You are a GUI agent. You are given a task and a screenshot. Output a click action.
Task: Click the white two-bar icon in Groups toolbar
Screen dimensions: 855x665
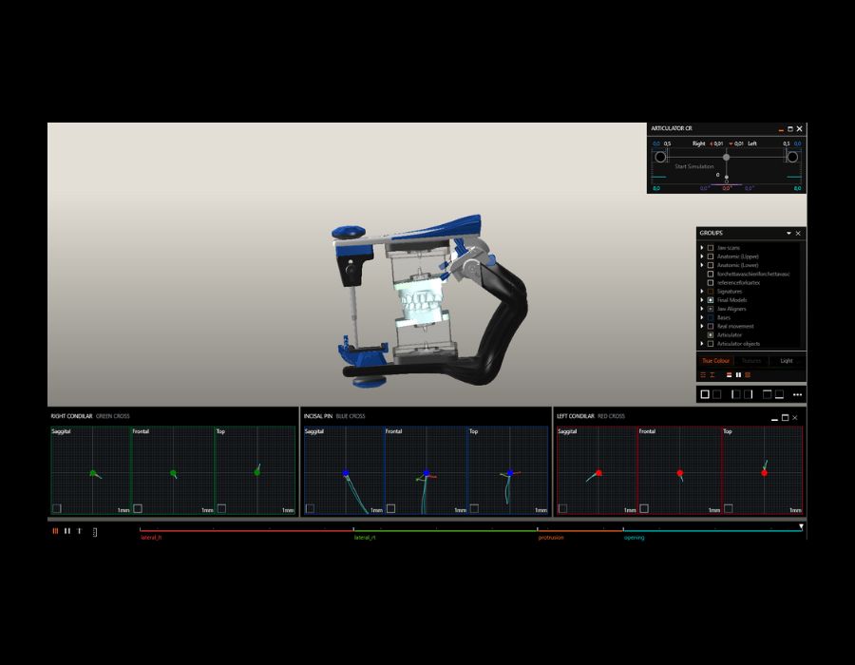click(738, 374)
